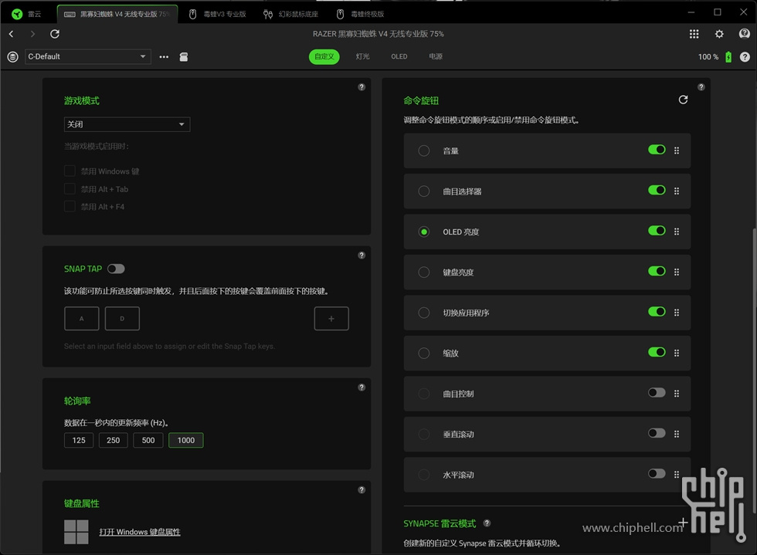
Task: Select the 音量 radio button
Action: 424,151
